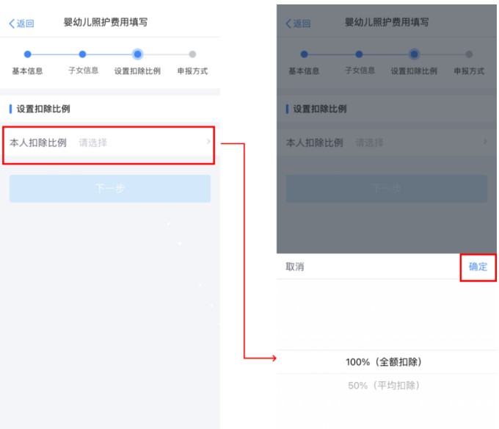Tap the 返回 back link in dimmed right screen
This screenshot has height=429, width=499.
tap(298, 24)
